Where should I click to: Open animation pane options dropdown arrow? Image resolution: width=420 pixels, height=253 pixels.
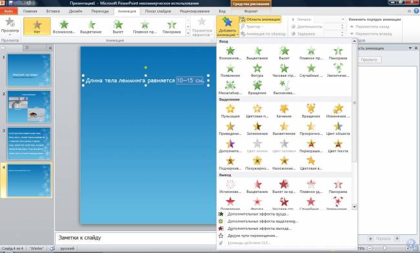pos(410,48)
